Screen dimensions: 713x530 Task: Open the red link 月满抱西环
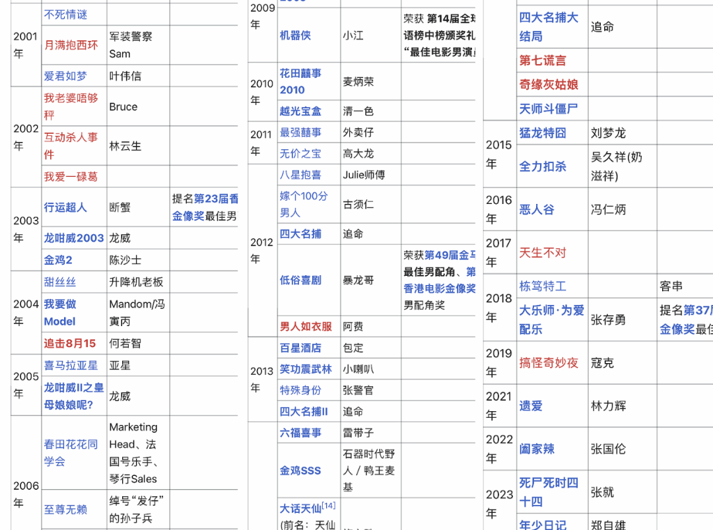tap(71, 45)
